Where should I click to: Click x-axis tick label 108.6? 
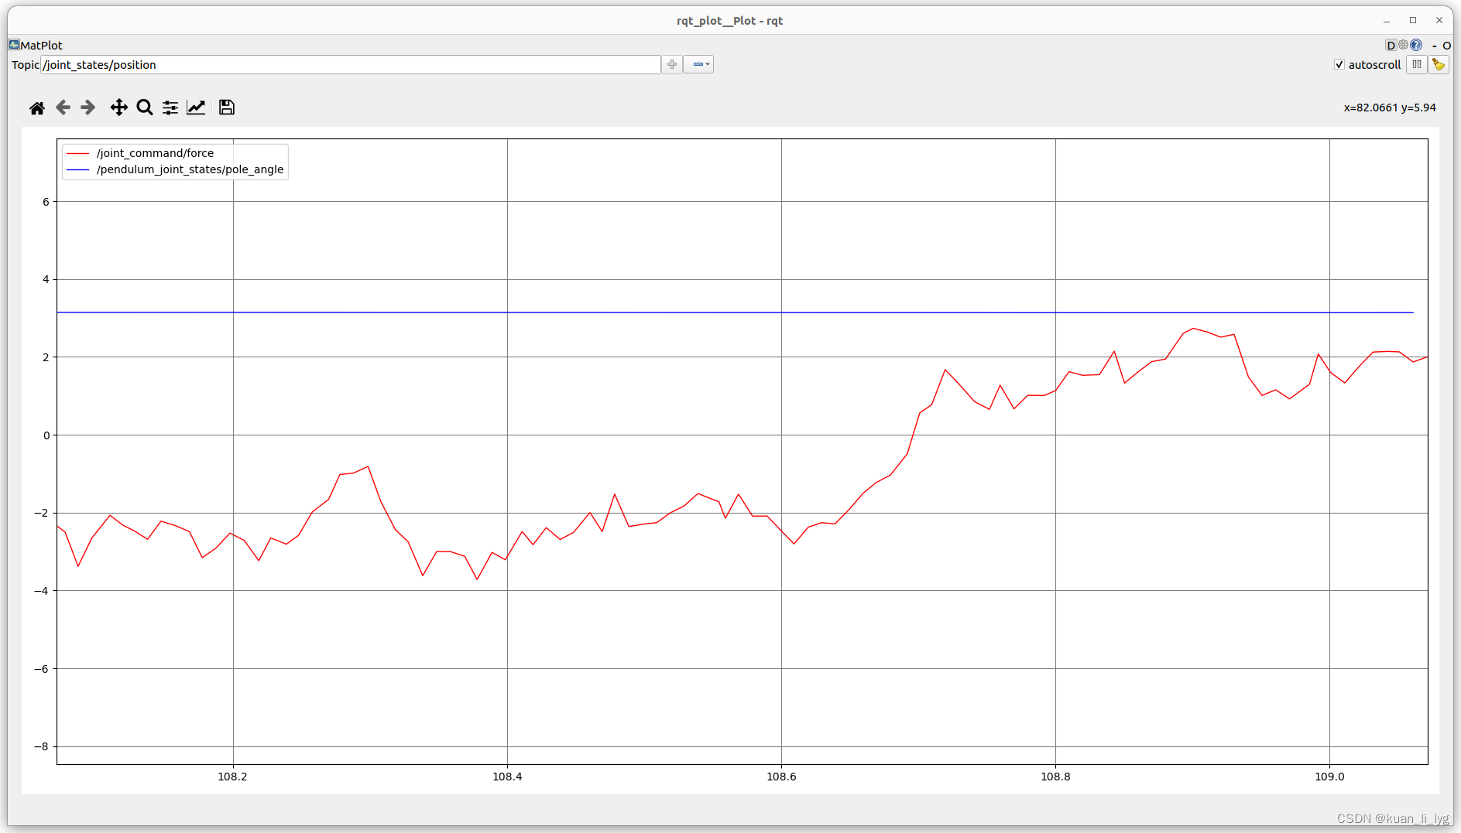pyautogui.click(x=781, y=777)
